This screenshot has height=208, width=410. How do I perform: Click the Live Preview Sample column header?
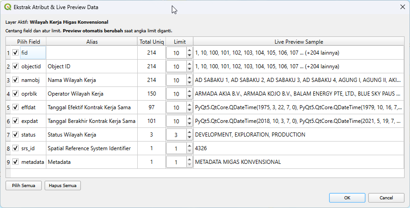298,41
